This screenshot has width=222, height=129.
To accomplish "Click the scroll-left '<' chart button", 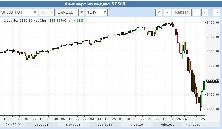I will [159, 12].
